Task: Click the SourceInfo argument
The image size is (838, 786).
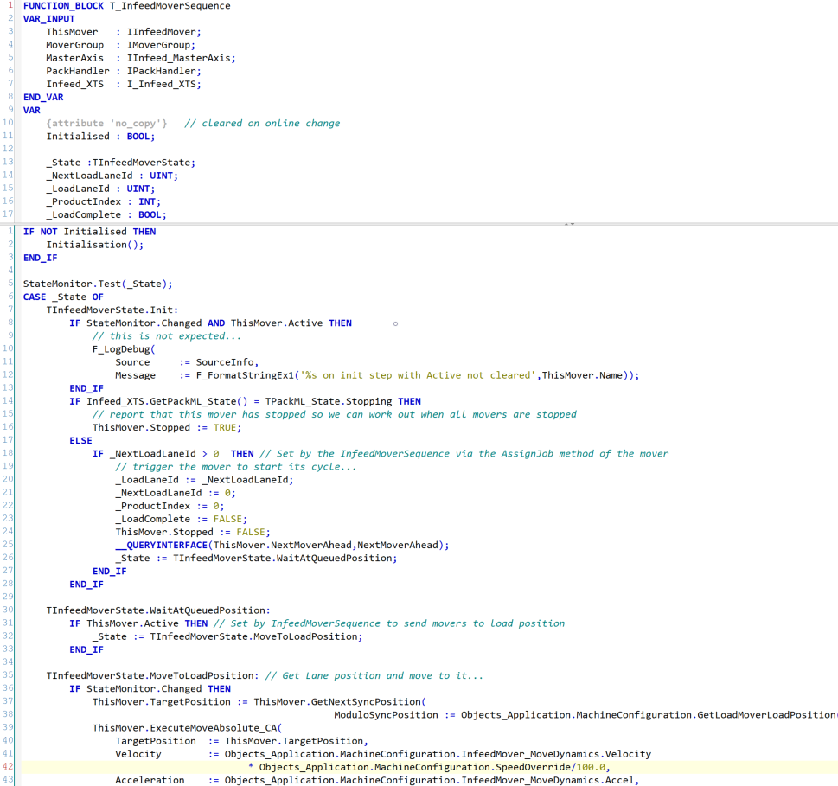Action: click(225, 362)
